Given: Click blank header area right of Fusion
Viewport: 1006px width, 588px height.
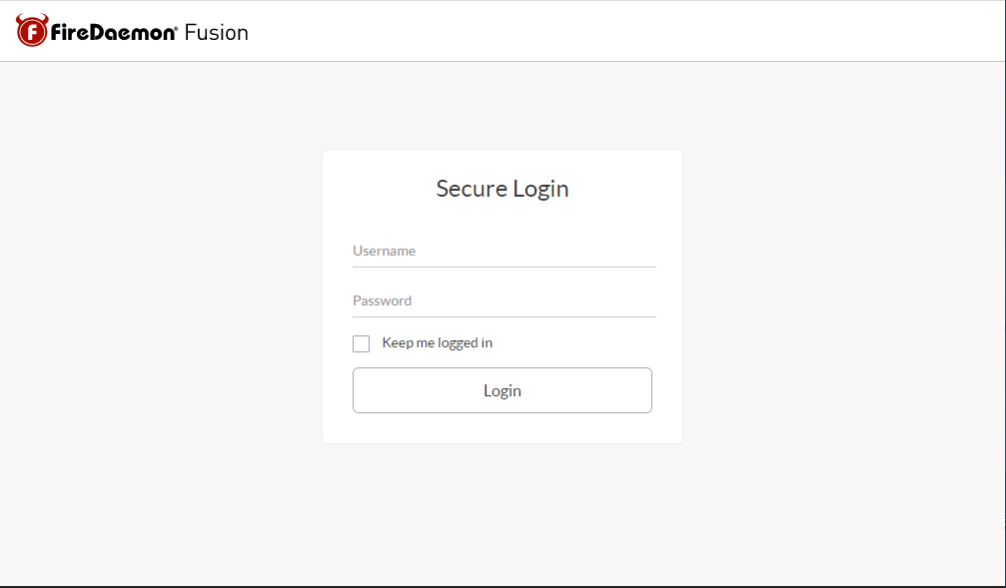Looking at the screenshot, I should click(619, 32).
